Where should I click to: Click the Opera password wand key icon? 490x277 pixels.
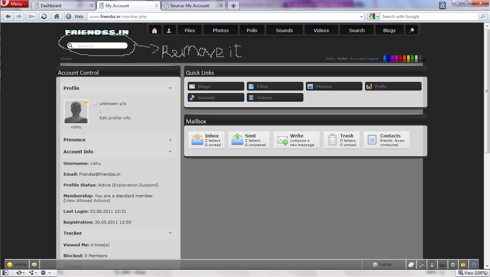(31, 16)
